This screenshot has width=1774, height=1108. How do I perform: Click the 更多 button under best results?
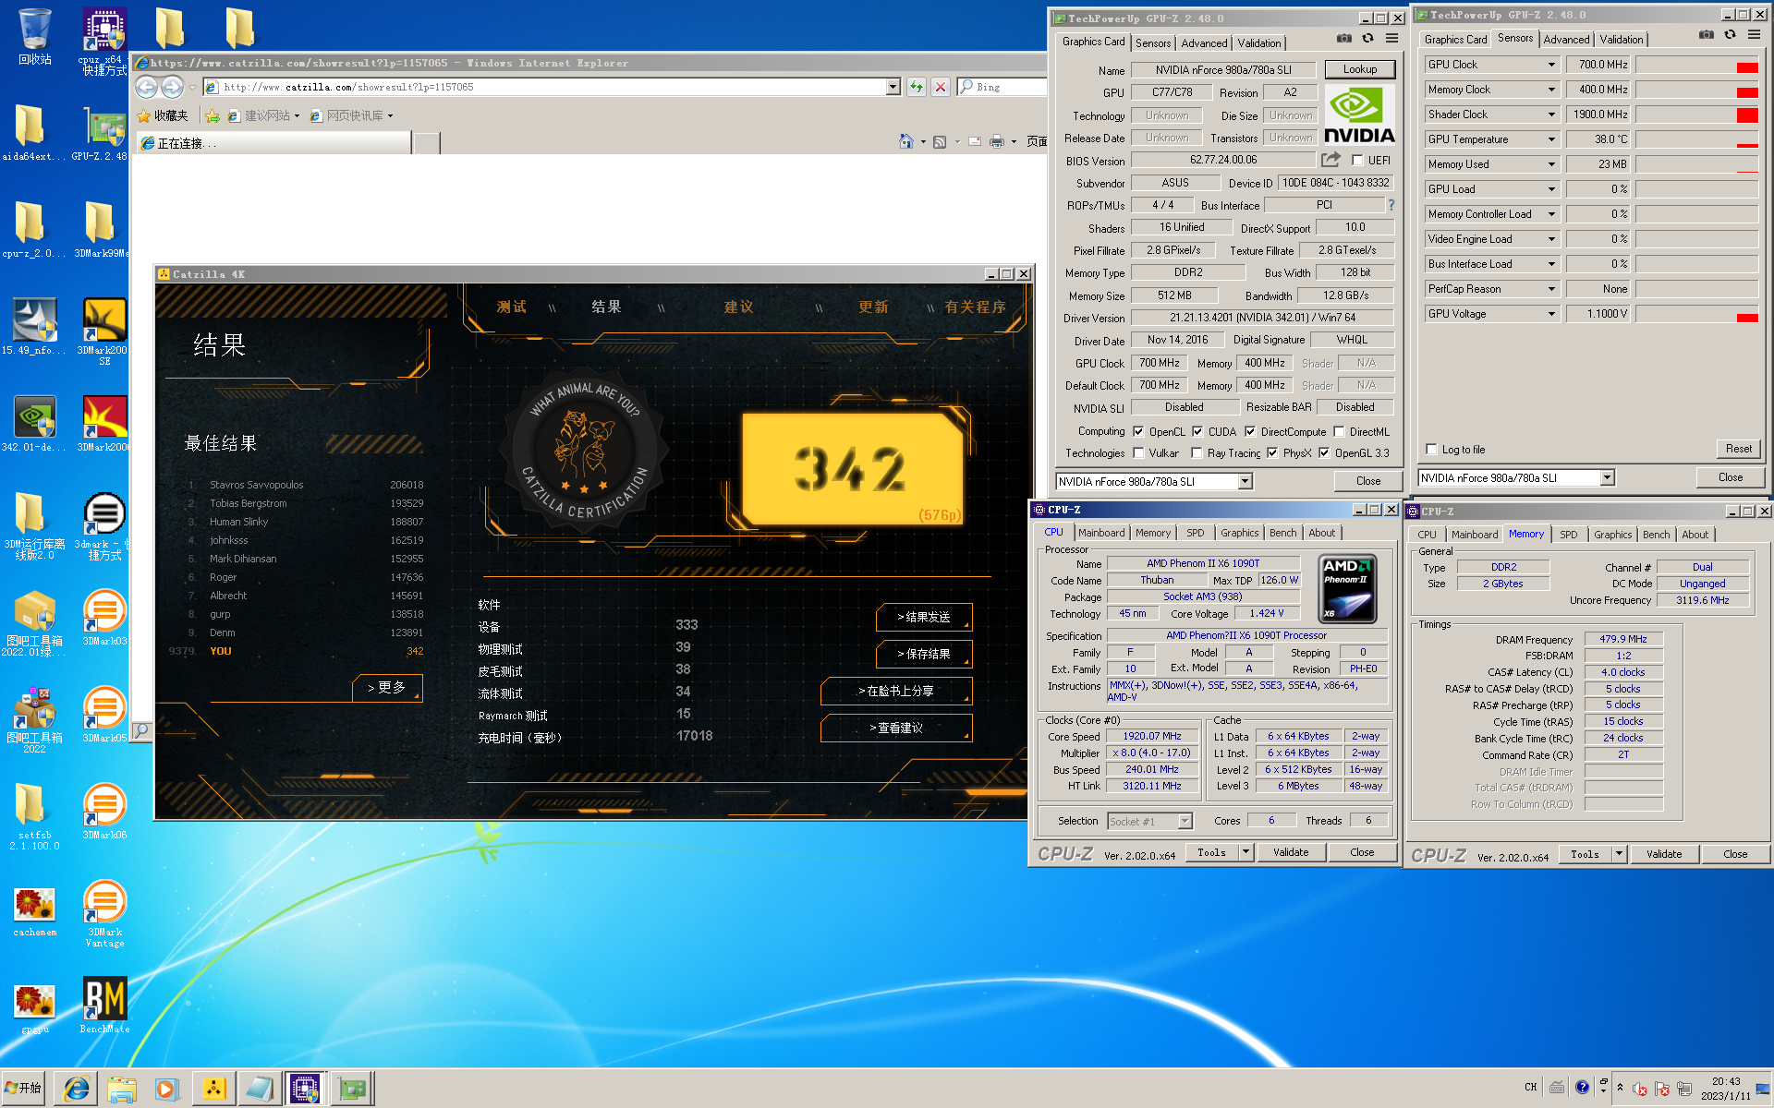click(x=387, y=687)
